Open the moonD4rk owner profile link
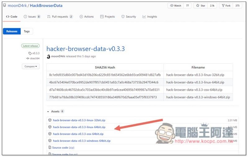 pos(17,6)
